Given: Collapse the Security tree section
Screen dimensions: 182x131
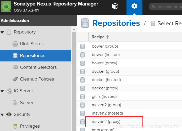Looking at the screenshot, I should click(x=2, y=115).
